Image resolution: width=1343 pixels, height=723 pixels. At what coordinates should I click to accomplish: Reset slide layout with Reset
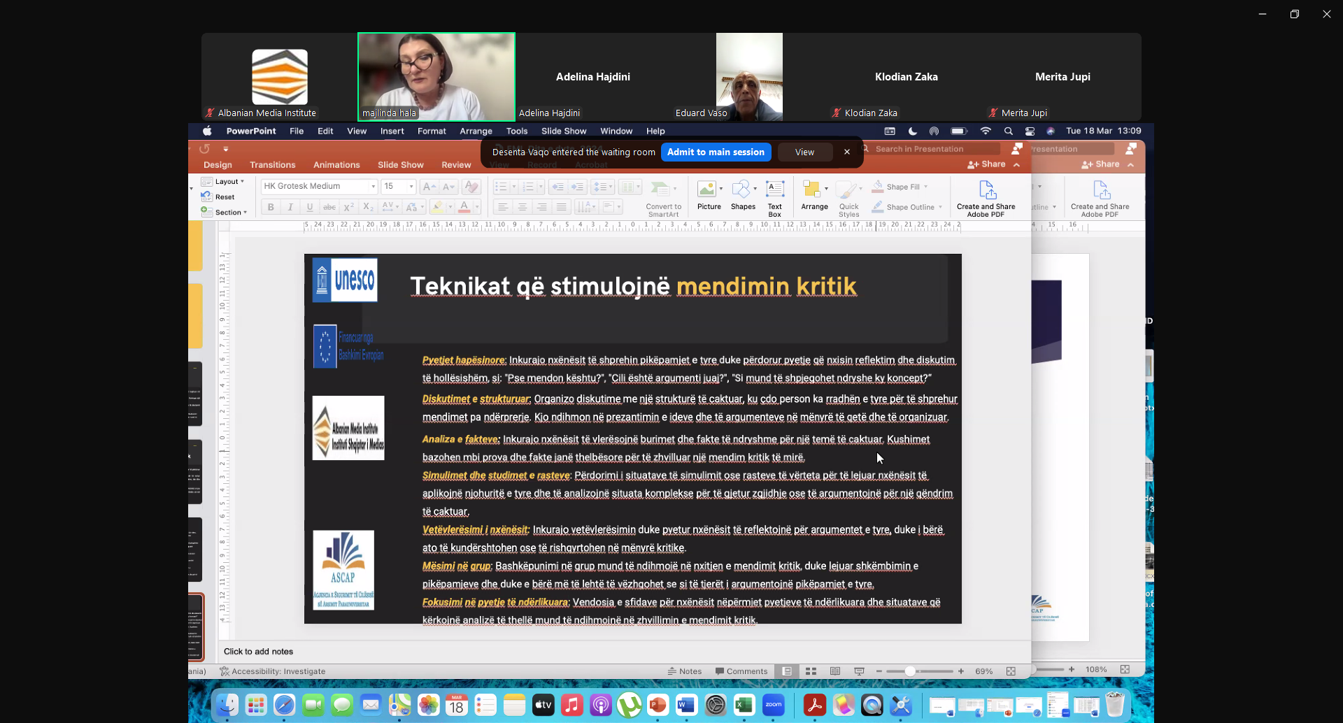click(218, 196)
